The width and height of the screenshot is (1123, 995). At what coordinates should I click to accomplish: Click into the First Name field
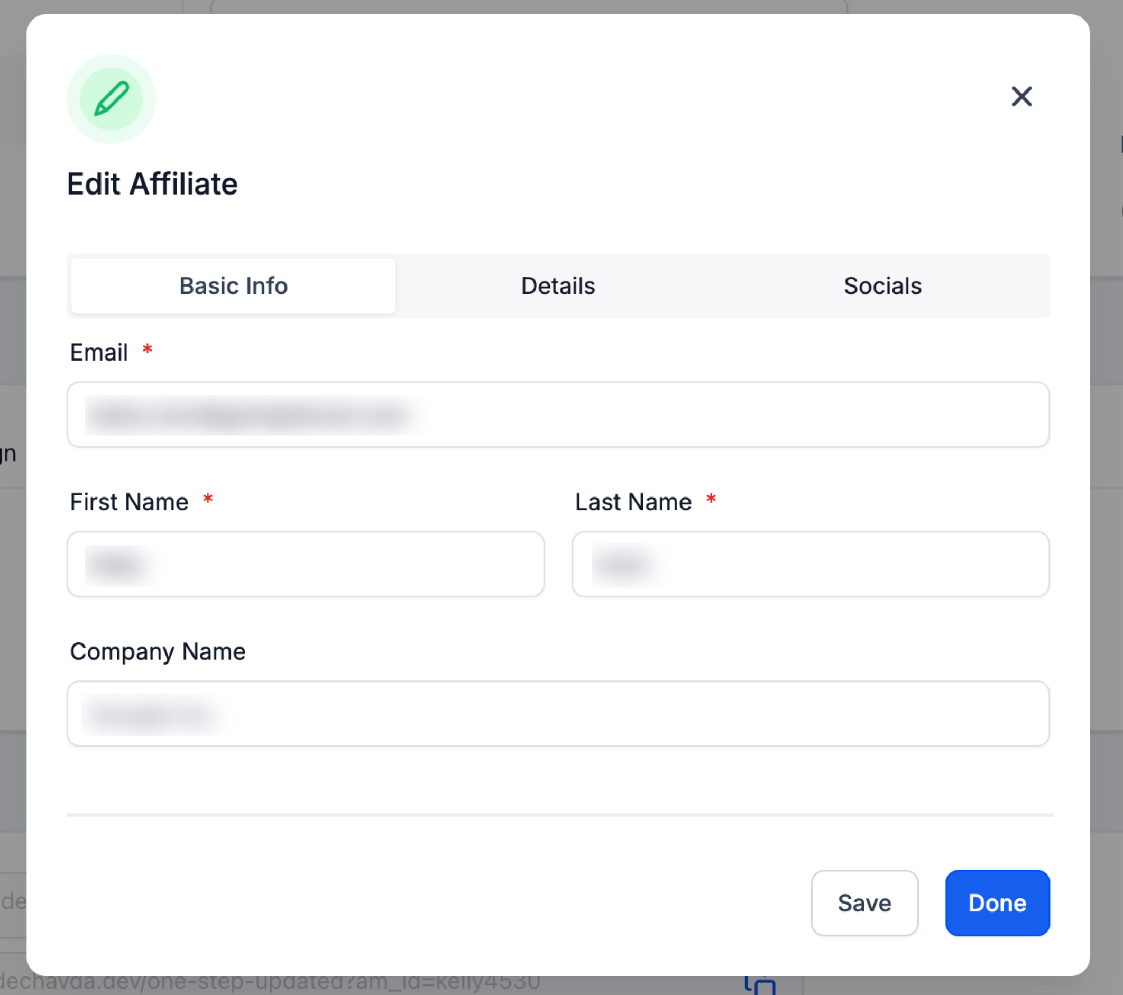[x=306, y=564]
